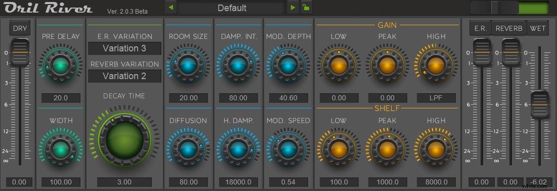The height and width of the screenshot is (191, 557).
Task: Click the Width value field 100.00
Action: (x=61, y=182)
